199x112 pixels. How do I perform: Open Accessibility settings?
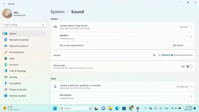[x=24, y=83]
